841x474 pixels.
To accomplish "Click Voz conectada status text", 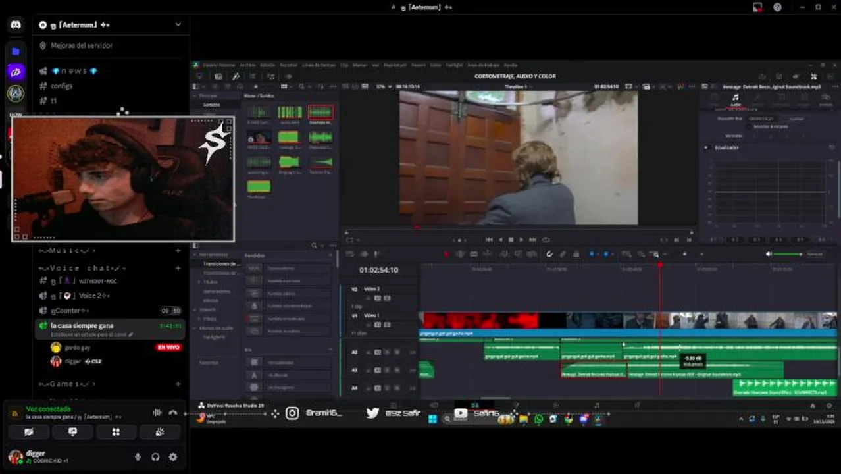I will pos(48,409).
